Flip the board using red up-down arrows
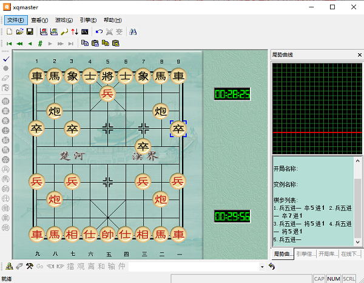The height and width of the screenshot is (283, 364). coord(75,31)
